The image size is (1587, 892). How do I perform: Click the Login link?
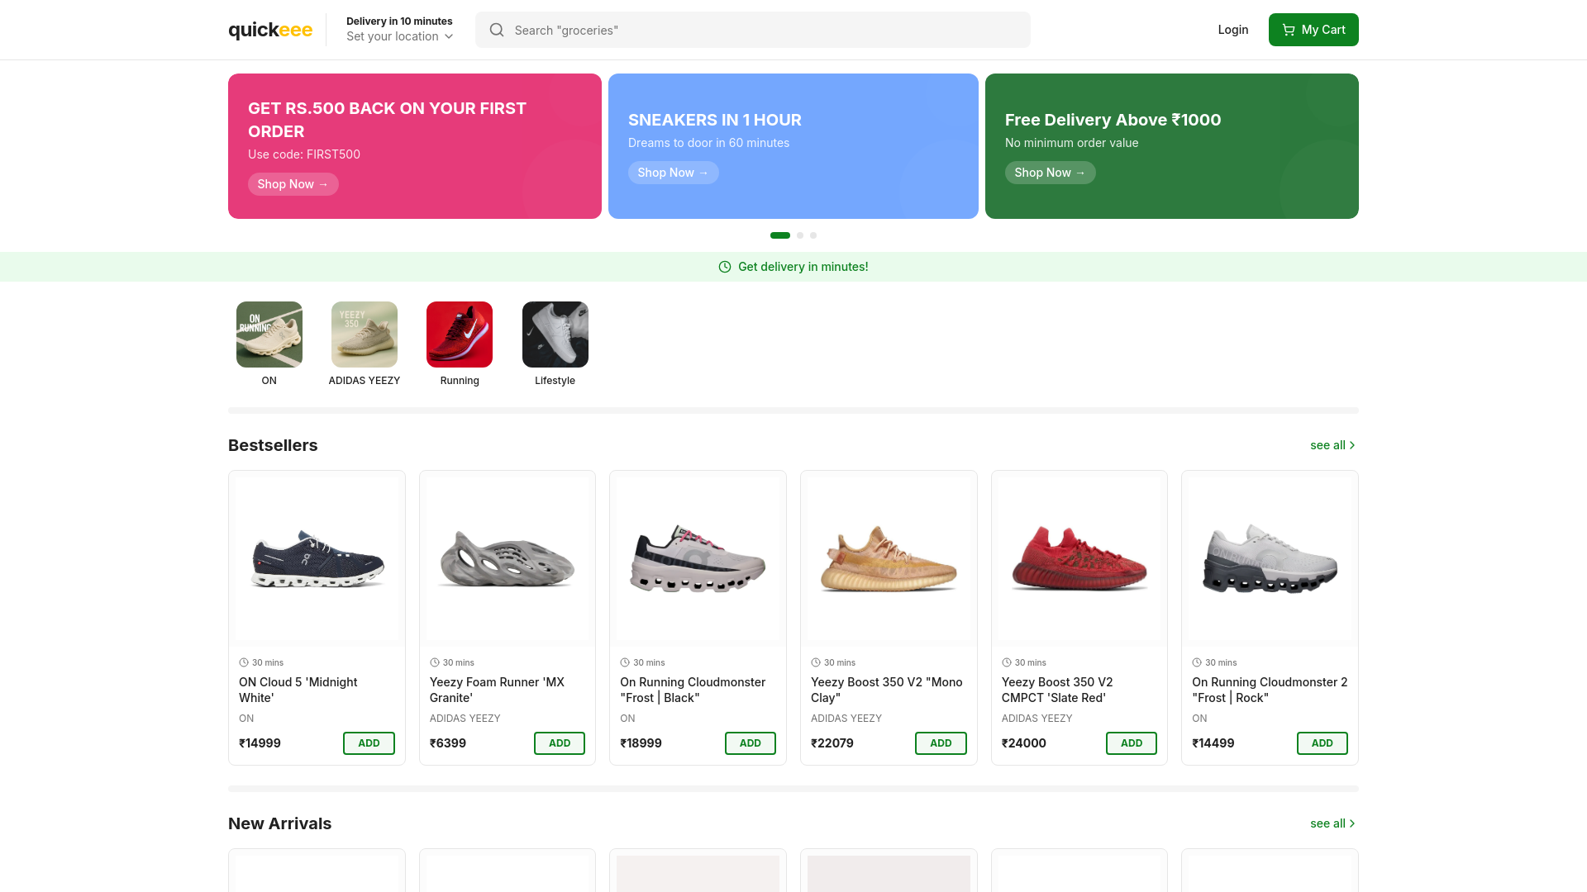(x=1232, y=30)
